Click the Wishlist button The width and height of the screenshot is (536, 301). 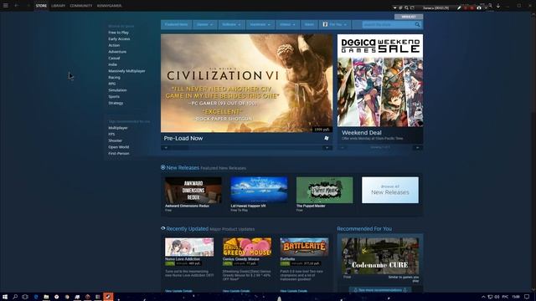click(409, 17)
